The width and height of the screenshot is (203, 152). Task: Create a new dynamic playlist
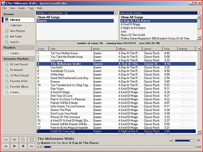click(19, 92)
